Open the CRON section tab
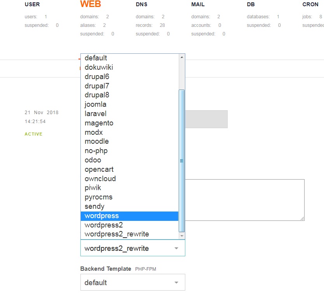 point(310,4)
